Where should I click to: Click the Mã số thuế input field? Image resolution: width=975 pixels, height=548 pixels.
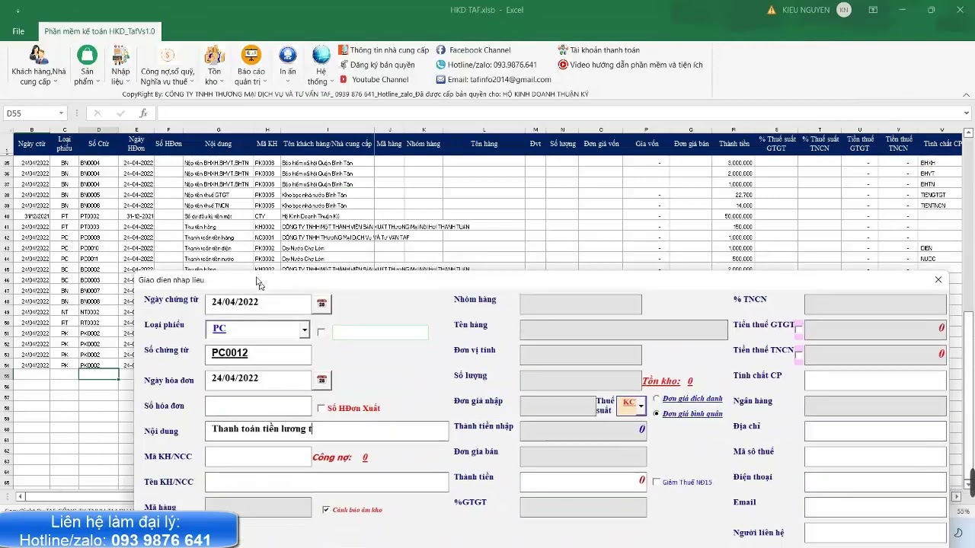coord(875,457)
